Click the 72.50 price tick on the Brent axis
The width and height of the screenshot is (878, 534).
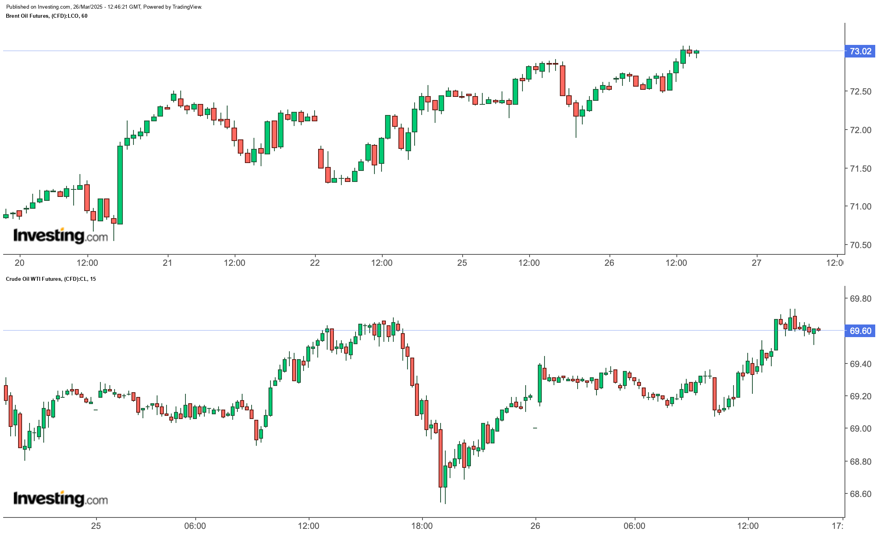click(860, 91)
